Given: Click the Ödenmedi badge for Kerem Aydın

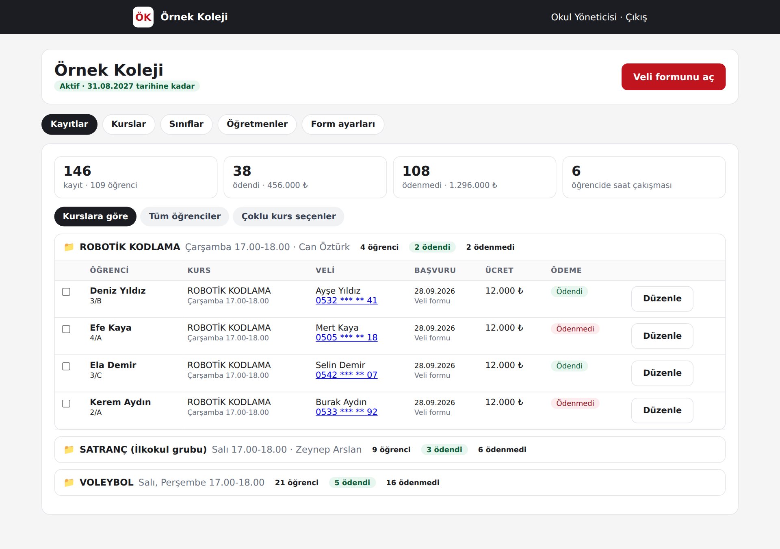Looking at the screenshot, I should pos(575,403).
